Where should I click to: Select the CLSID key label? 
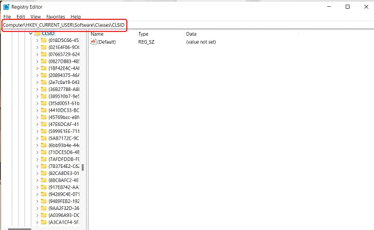pyautogui.click(x=48, y=33)
